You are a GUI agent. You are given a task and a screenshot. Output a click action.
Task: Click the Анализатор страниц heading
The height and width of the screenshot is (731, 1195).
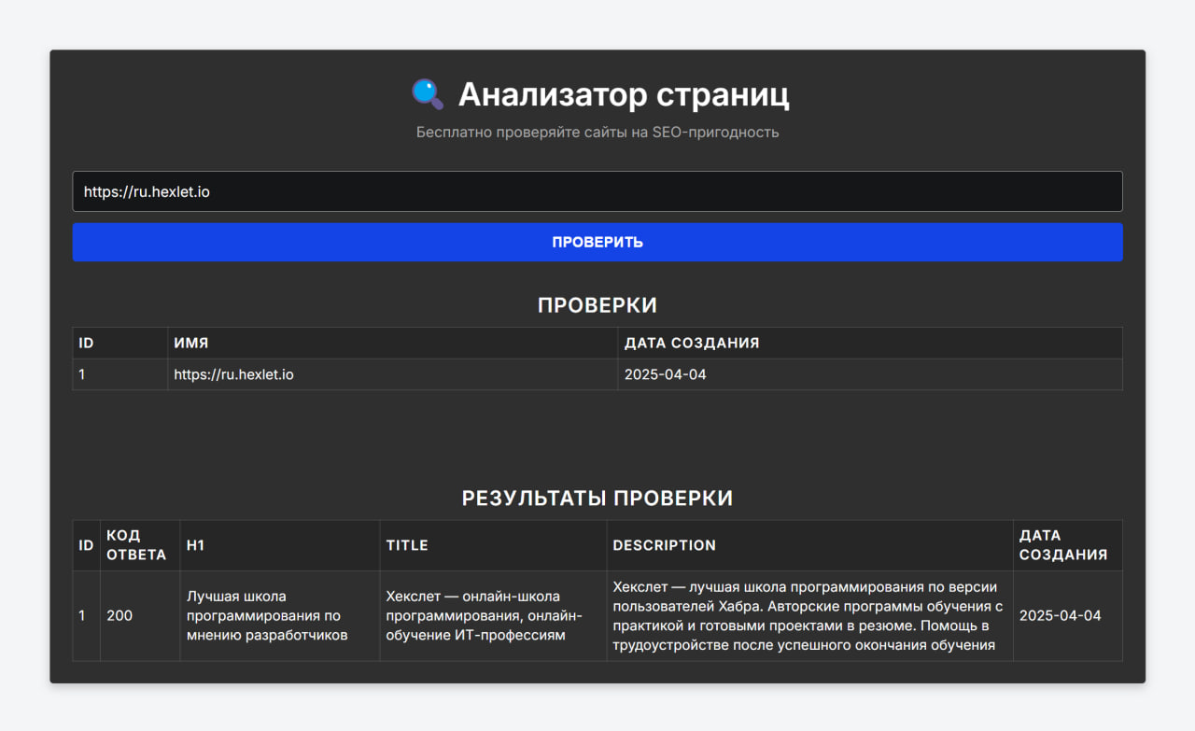[x=624, y=94]
